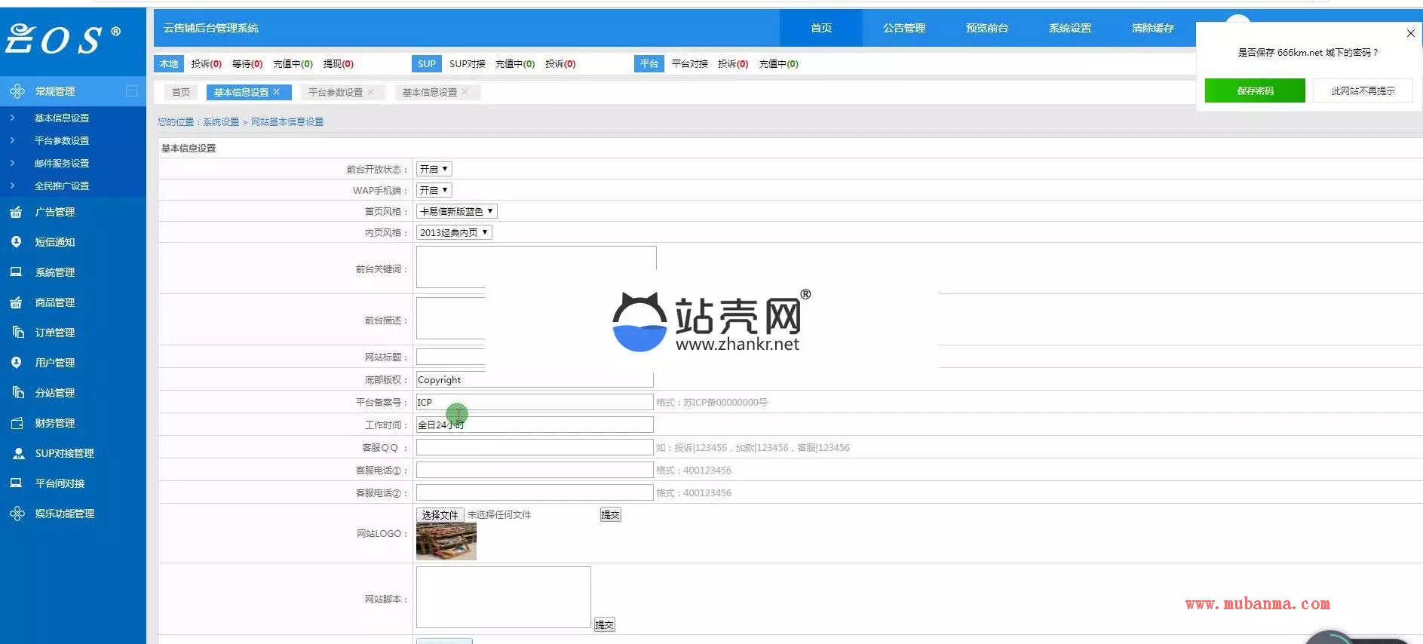The width and height of the screenshot is (1423, 644).
Task: Expand the 首页风格 style dropdown
Action: [x=456, y=212]
